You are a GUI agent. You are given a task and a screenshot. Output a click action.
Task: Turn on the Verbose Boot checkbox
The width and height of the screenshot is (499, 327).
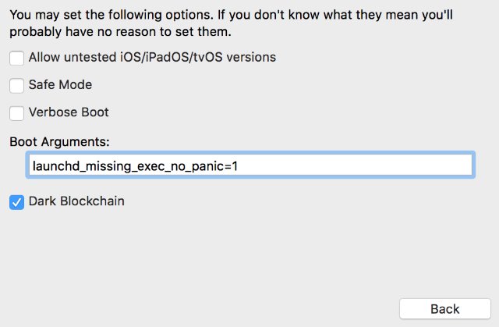point(16,113)
